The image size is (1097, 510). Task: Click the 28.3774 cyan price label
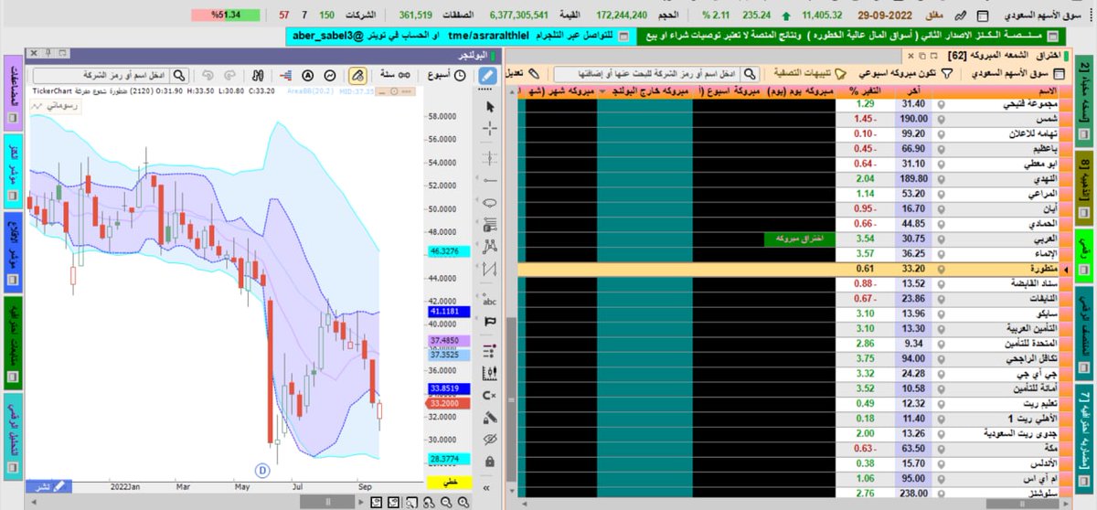(x=448, y=459)
